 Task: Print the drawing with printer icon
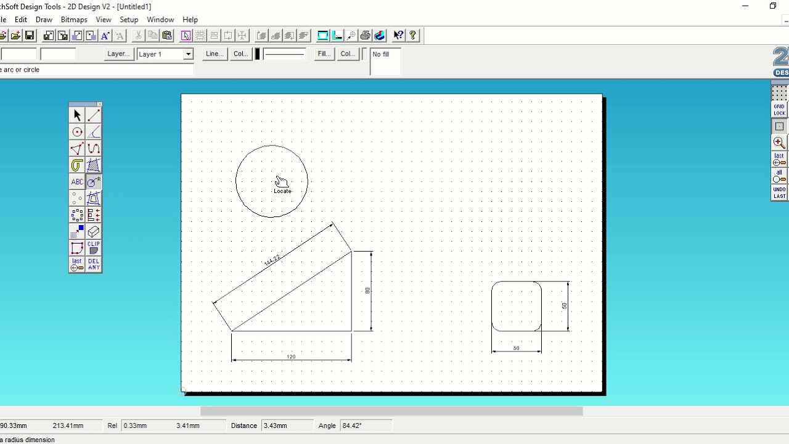365,36
